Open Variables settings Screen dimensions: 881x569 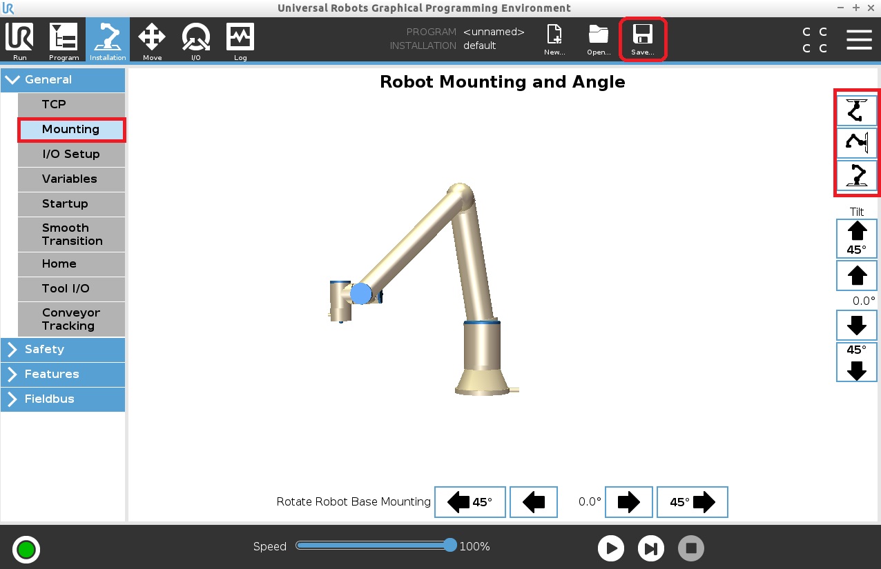(x=71, y=179)
